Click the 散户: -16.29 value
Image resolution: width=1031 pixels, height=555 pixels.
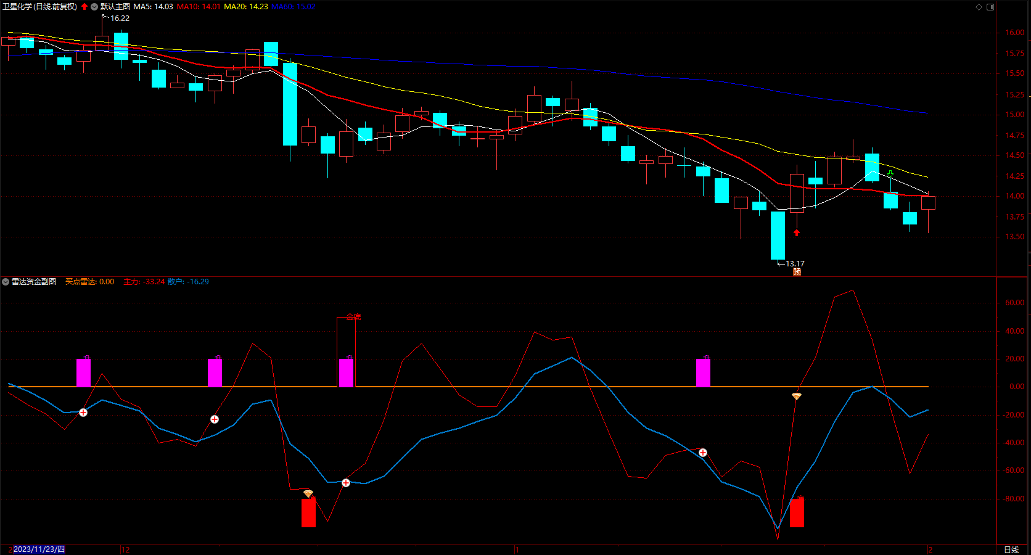pos(188,282)
